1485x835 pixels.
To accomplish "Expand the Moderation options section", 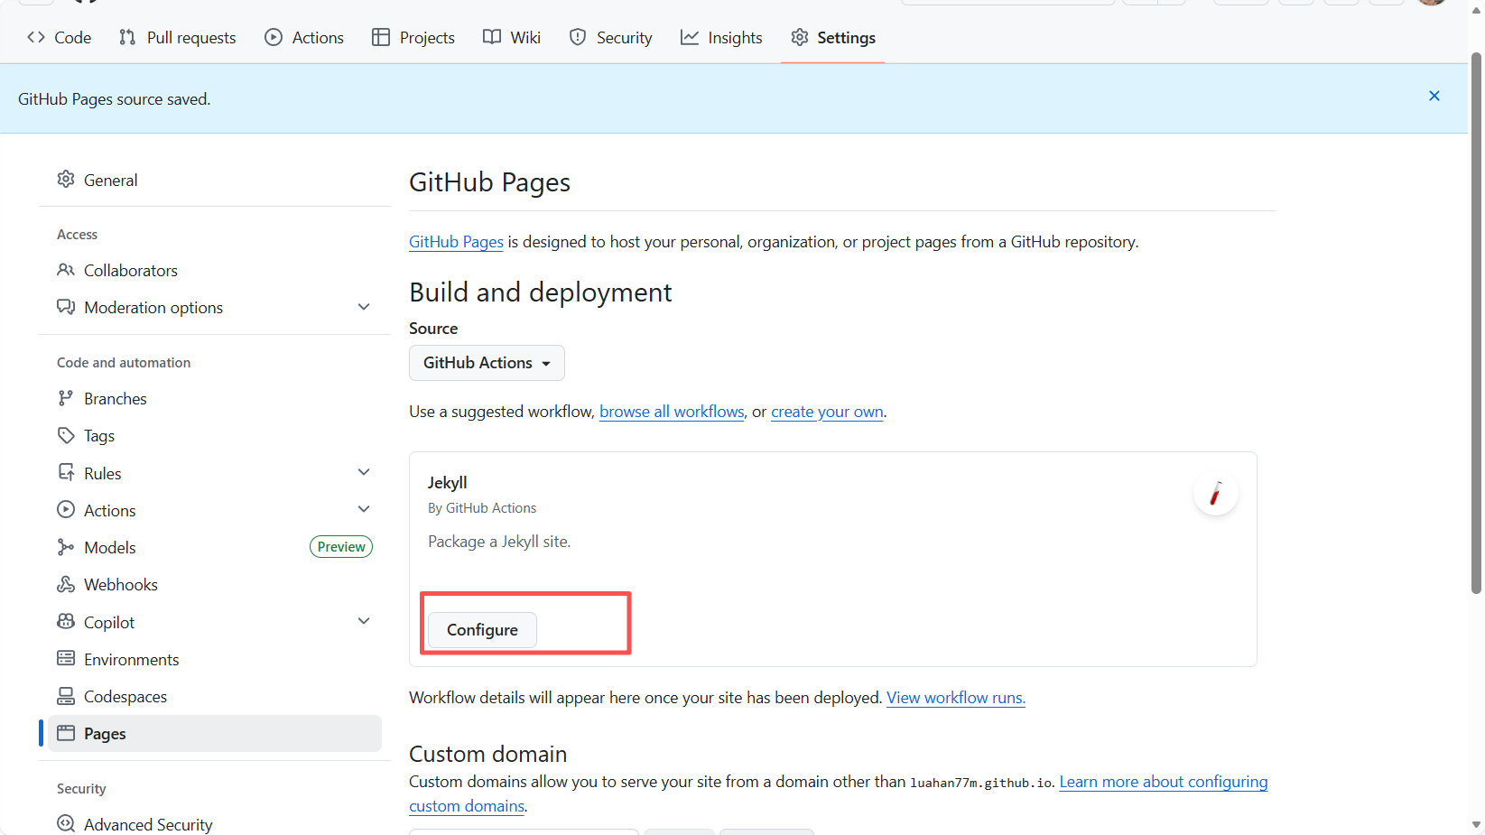I will 364,308.
